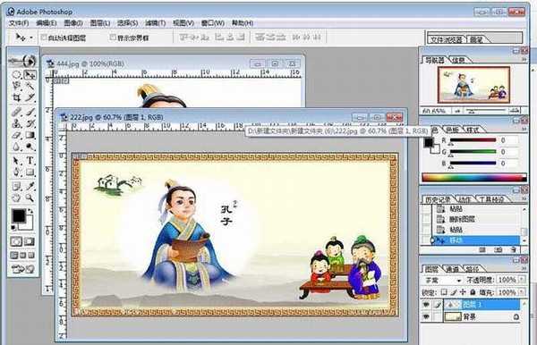Select the Magic Wand tool
Image resolution: width=537 pixels, height=345 pixels.
[30, 86]
